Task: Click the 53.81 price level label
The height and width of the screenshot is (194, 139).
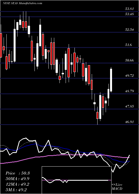Action: click(129, 9)
